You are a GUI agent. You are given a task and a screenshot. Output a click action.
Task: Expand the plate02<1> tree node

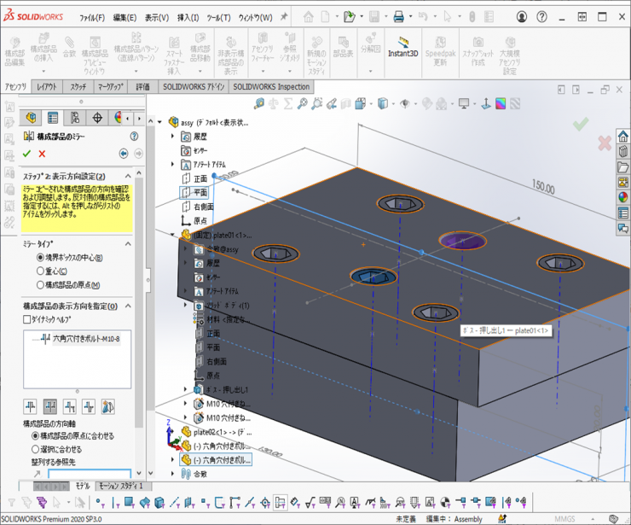[x=173, y=433]
